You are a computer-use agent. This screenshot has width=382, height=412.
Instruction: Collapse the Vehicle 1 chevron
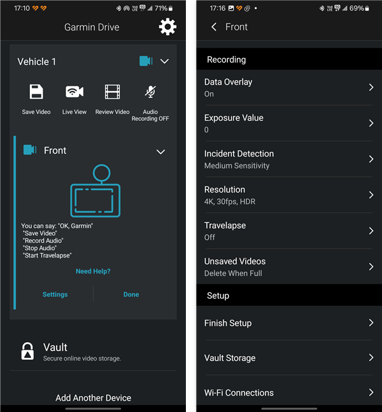164,61
